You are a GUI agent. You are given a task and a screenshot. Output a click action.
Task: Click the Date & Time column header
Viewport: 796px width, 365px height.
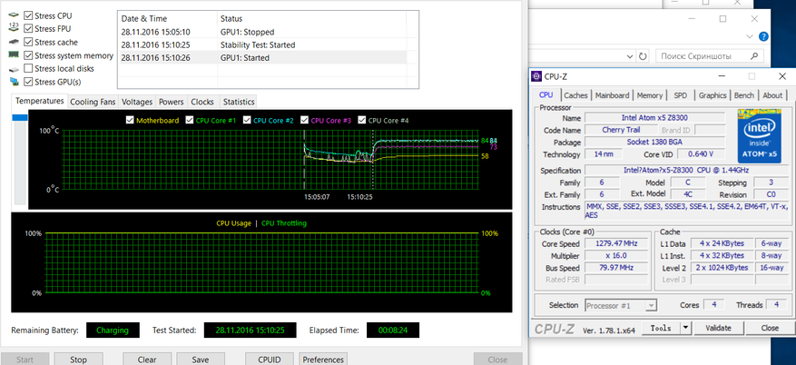[168, 18]
